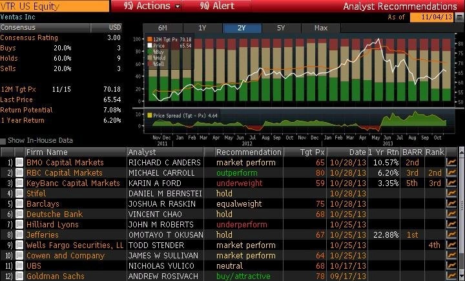
Task: Open Hilliard Lyons report document icon
Action: (x=19, y=224)
